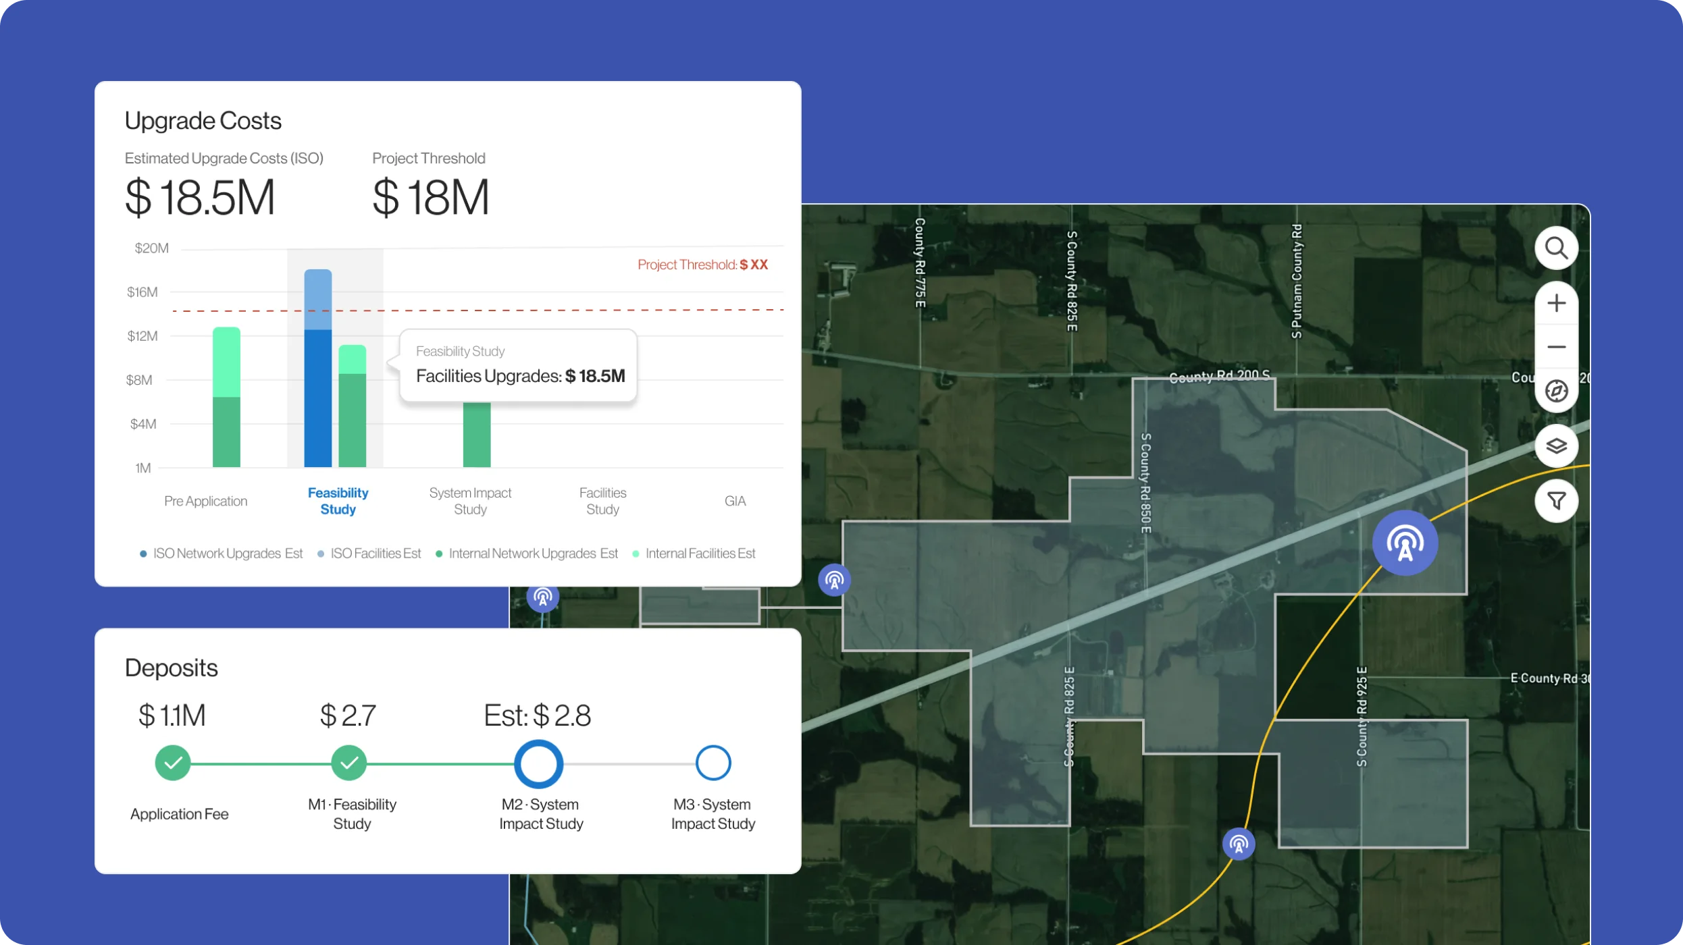Screen dimensions: 1683x945
Task: Click the M2 System Impact Study milestone circle
Action: (x=538, y=764)
